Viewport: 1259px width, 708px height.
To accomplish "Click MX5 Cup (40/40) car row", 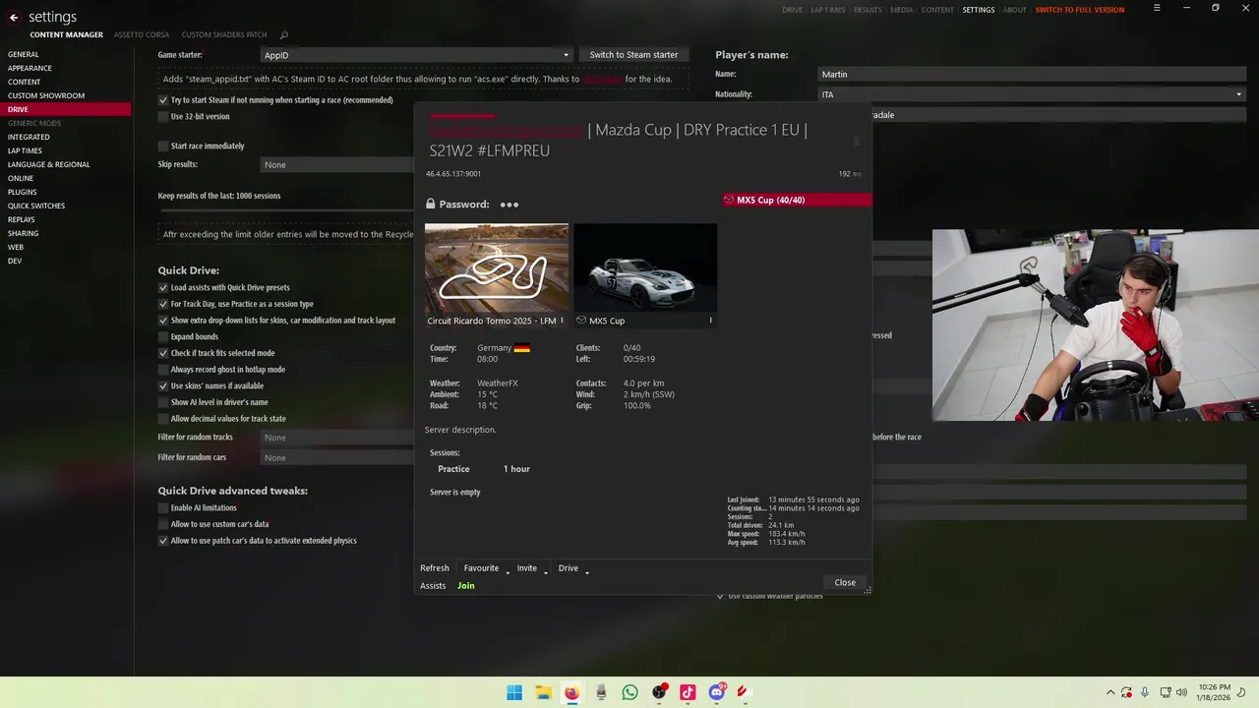I will 797,200.
